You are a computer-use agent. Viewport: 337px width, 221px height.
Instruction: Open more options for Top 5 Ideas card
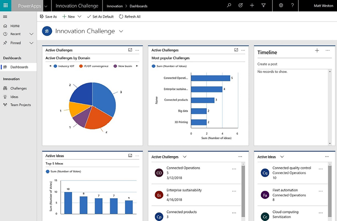point(137,156)
